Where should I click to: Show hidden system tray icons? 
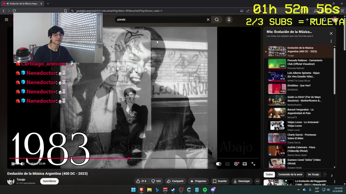[x=298, y=190]
